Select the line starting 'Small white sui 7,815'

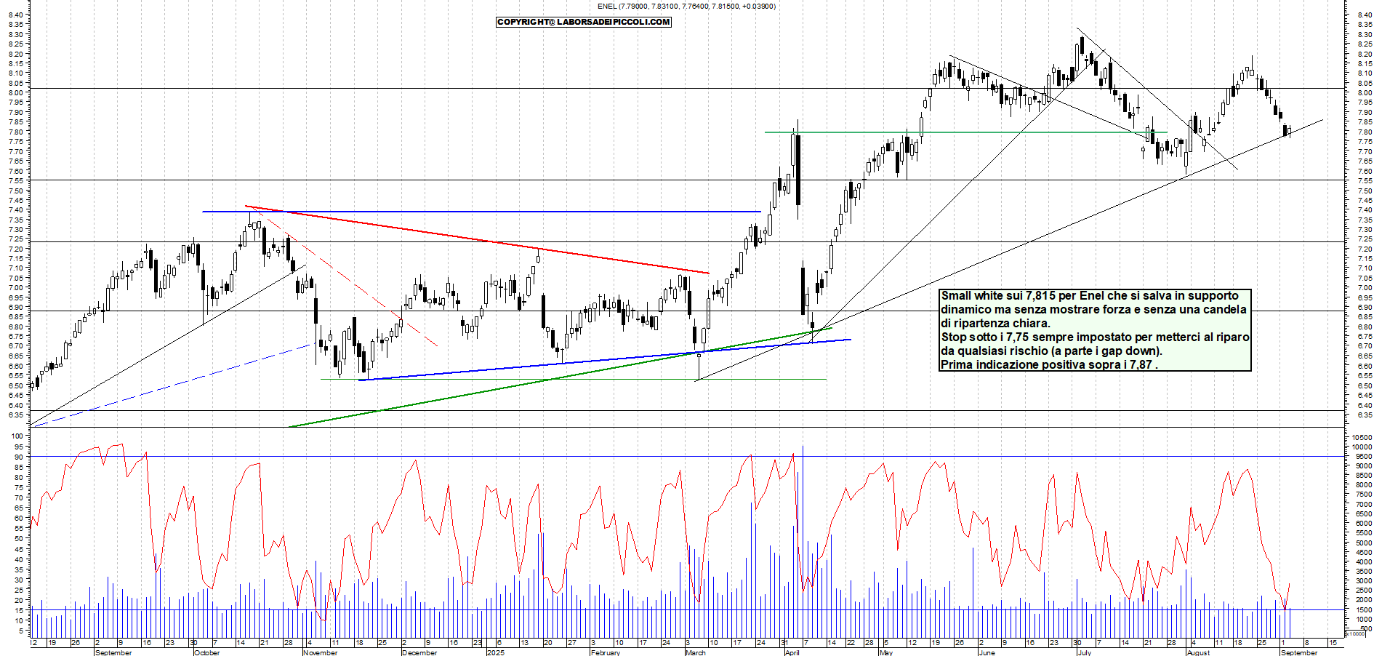pyautogui.click(x=1090, y=296)
